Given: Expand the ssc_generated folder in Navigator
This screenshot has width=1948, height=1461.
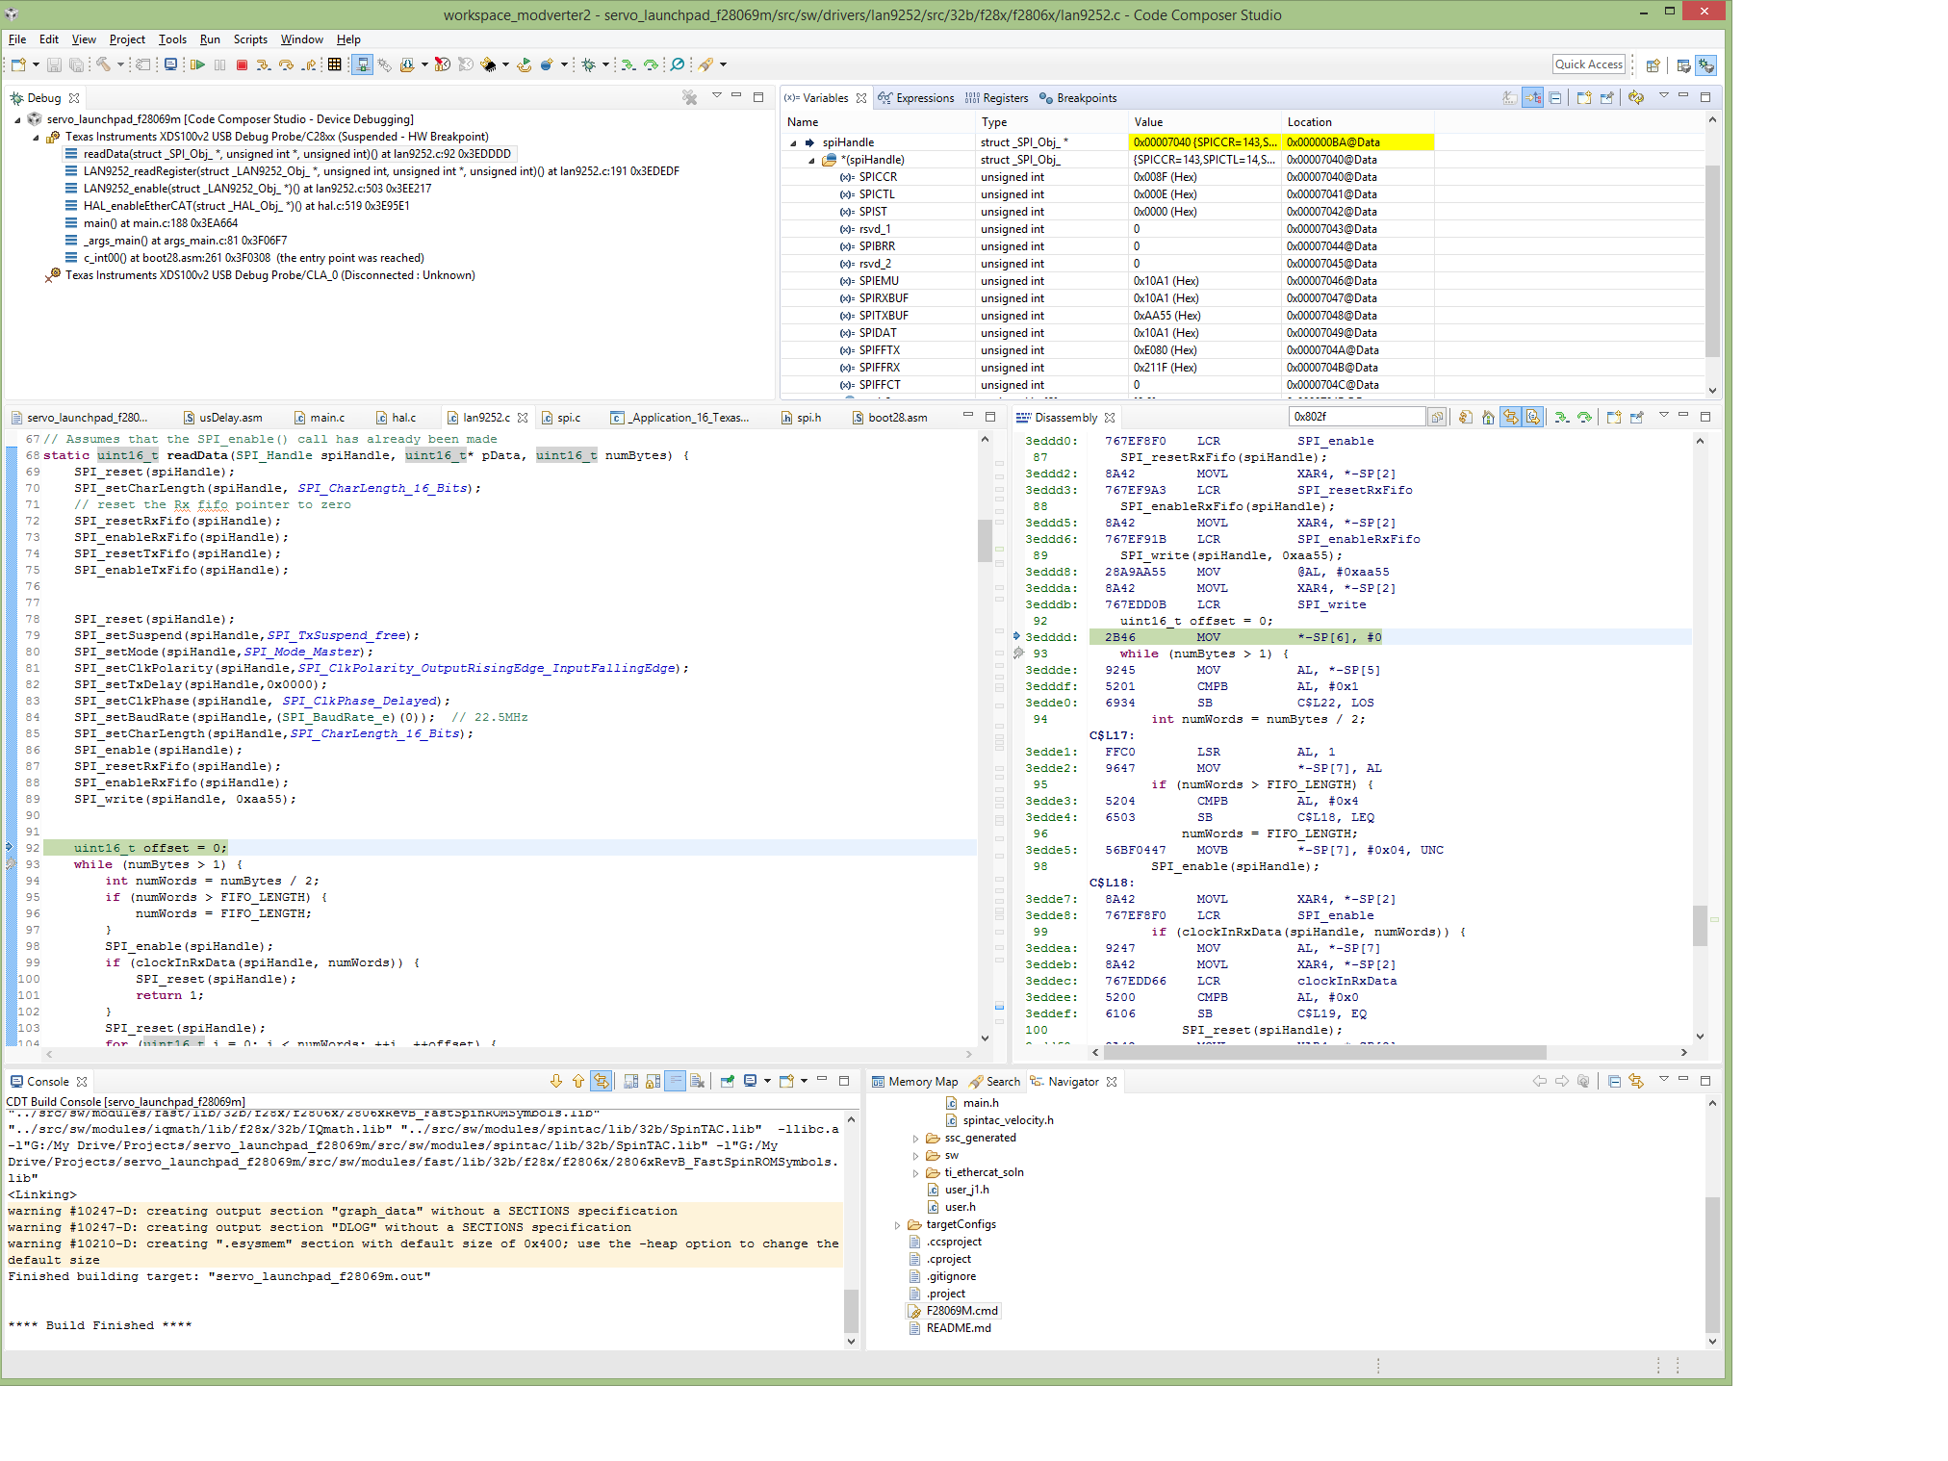Looking at the screenshot, I should click(x=915, y=1138).
